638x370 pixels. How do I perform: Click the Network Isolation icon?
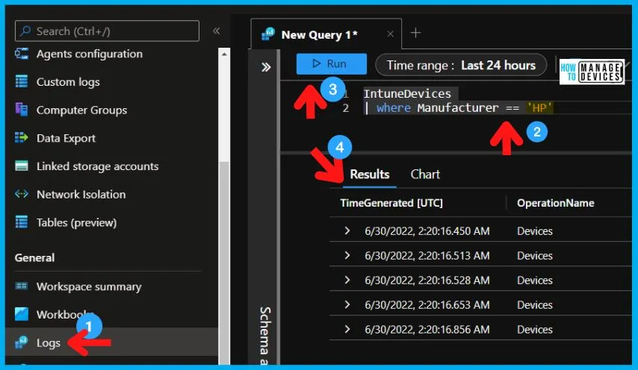[22, 194]
